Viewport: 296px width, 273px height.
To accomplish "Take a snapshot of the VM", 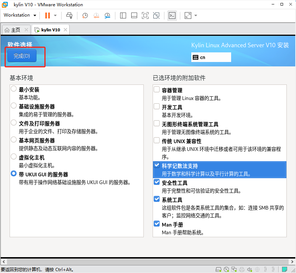I will pyautogui.click(x=85, y=15).
